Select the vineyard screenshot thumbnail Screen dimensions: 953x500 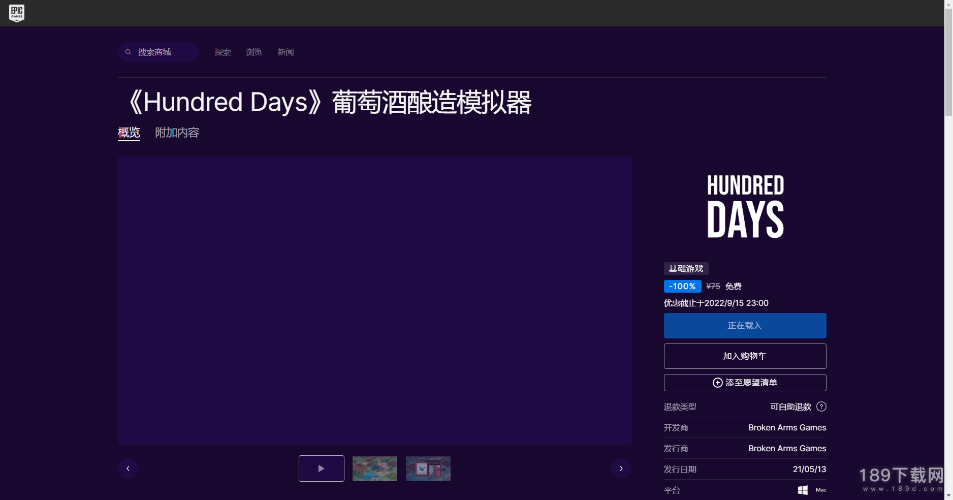pos(375,468)
